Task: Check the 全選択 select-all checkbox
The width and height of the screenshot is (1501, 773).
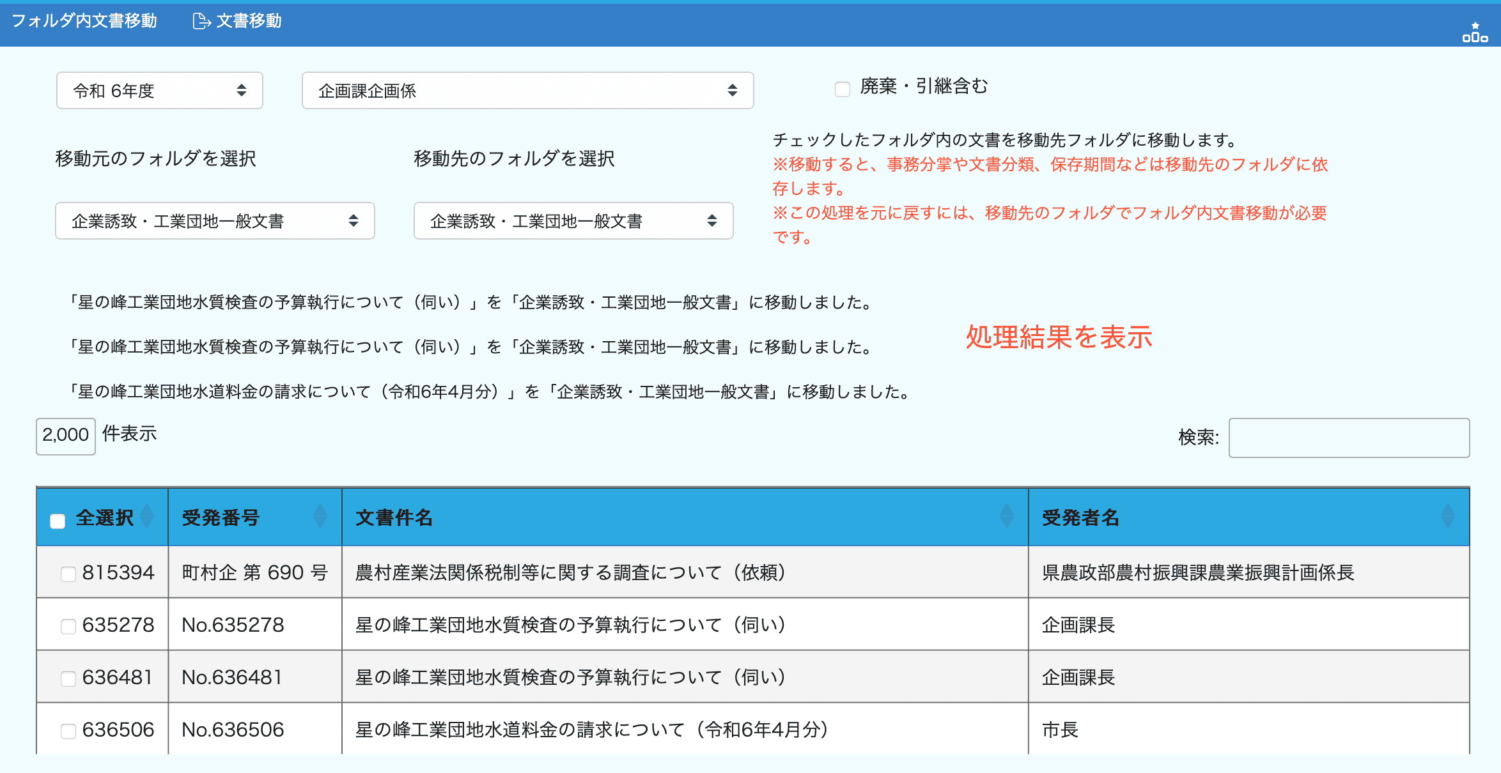Action: tap(58, 521)
